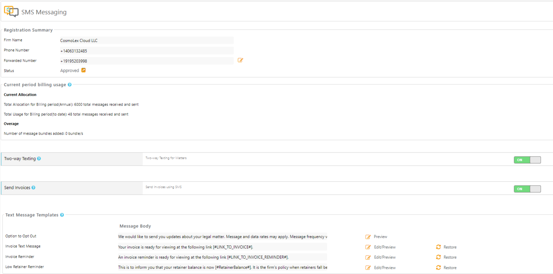Open Edit/Preview for Invoice Reminder
Screen dimensions: 553x274
click(385, 257)
